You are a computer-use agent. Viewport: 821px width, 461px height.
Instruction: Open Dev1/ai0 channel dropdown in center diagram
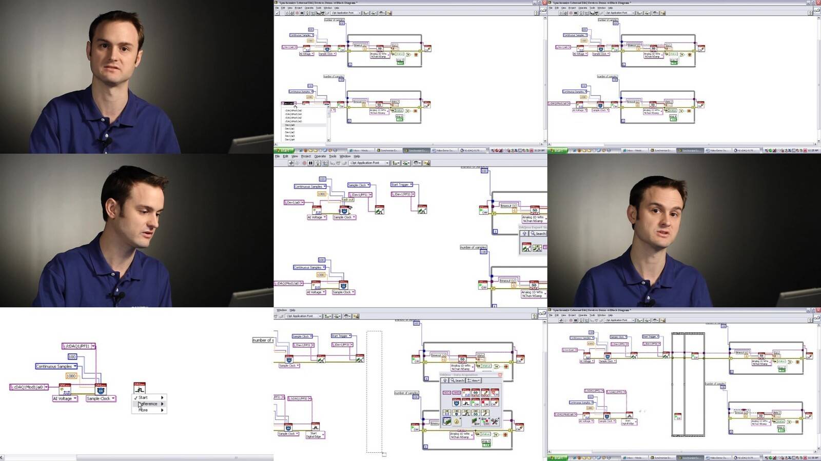(294, 203)
